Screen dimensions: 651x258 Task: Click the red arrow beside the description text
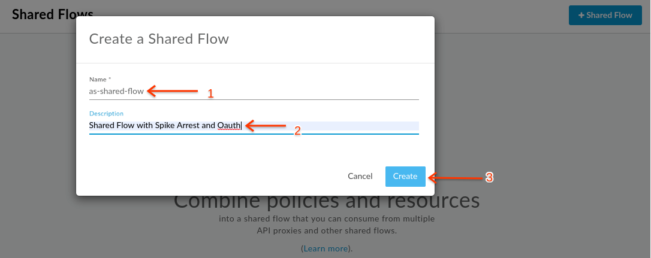(x=266, y=125)
